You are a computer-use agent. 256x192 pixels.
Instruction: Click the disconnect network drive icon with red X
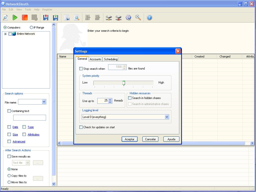(x=119, y=17)
